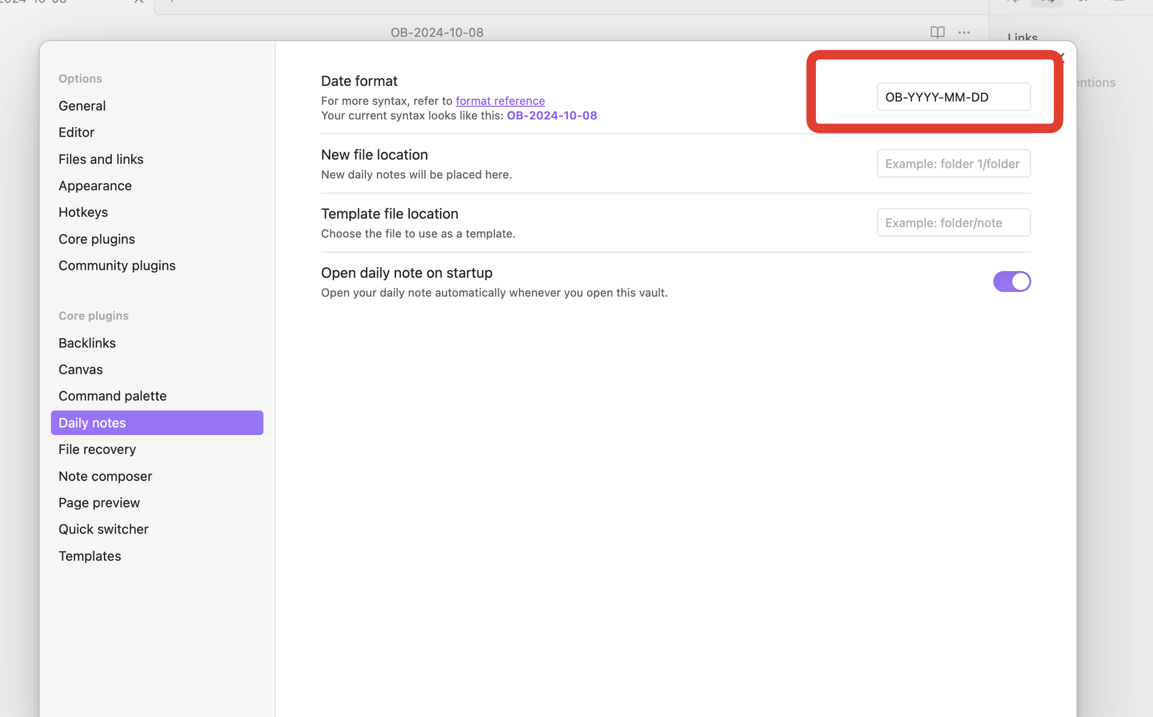Open Hotkeys settings
Viewport: 1153px width, 717px height.
[x=83, y=212]
